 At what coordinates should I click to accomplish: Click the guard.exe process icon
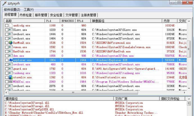click(11, 69)
